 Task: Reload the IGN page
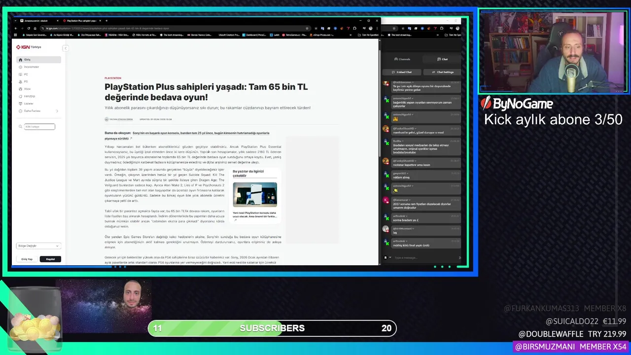29,28
